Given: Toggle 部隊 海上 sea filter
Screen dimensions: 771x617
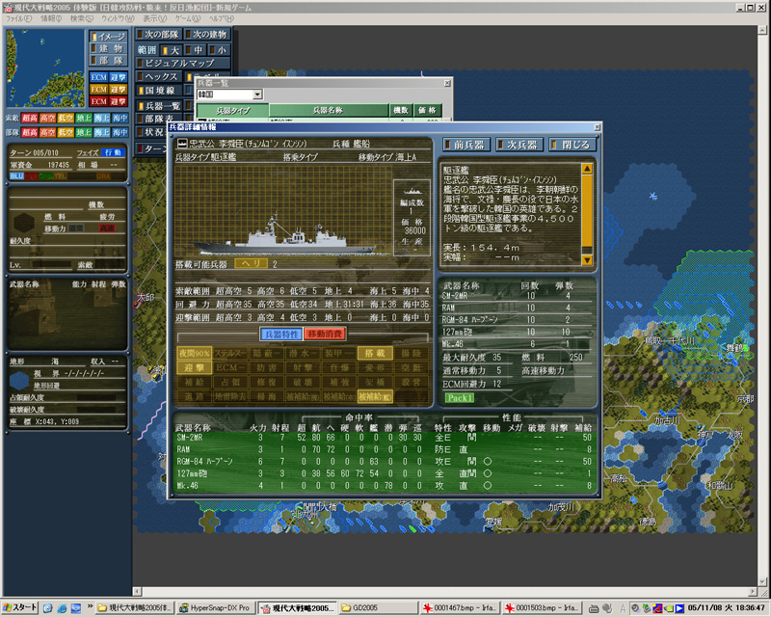Looking at the screenshot, I should tap(102, 132).
